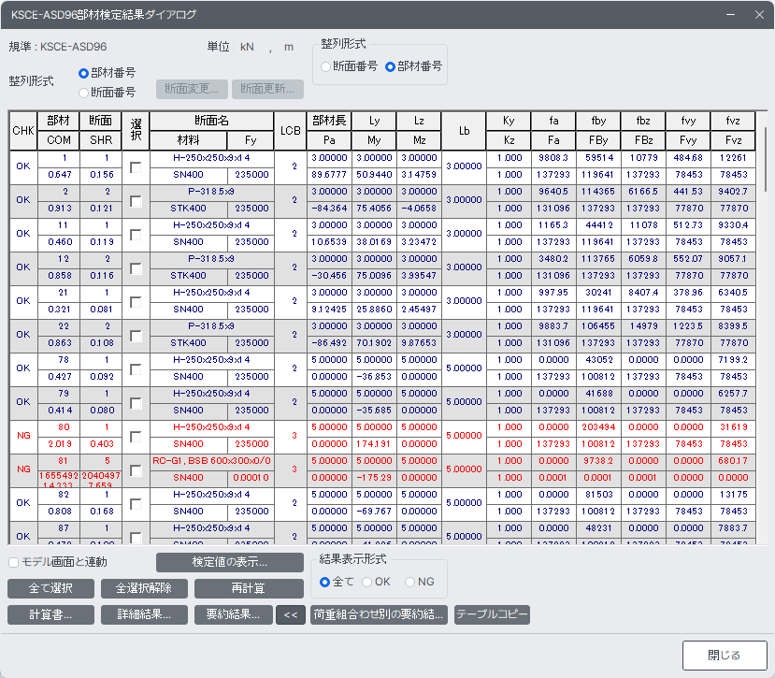Screen dimensions: 775x678
Task: Click COM value 2.019 in red
Action: point(59,444)
